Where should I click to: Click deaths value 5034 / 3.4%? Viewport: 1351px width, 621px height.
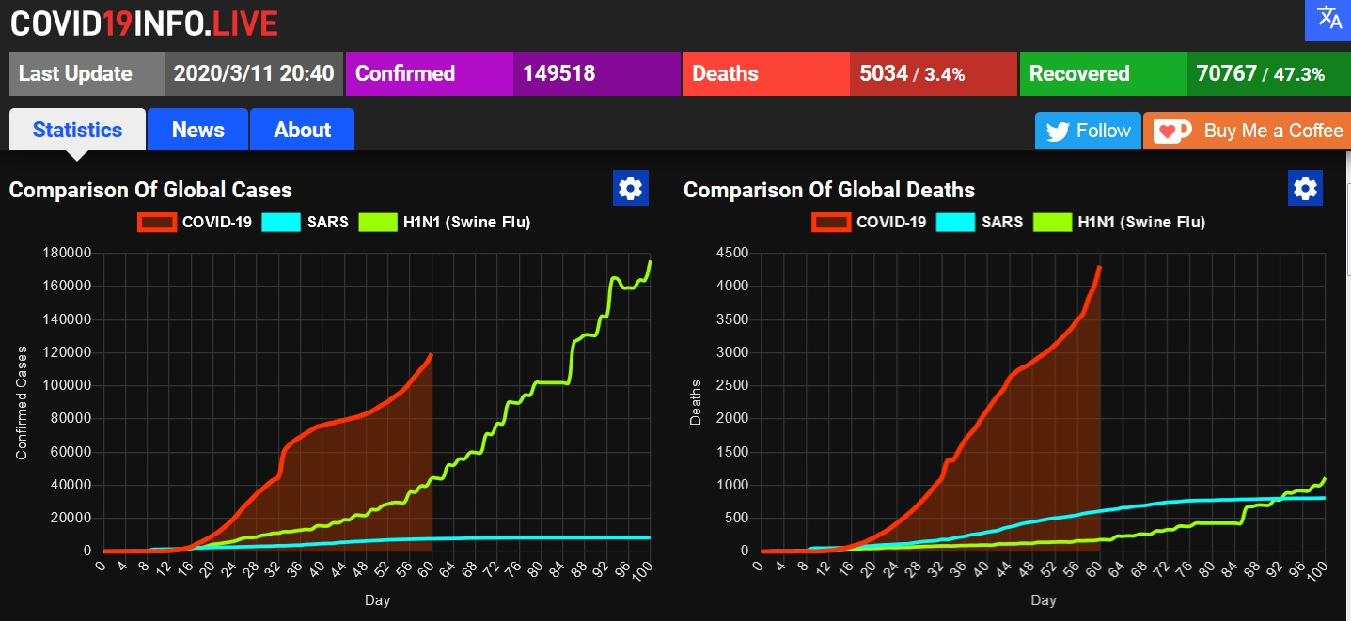[x=912, y=73]
